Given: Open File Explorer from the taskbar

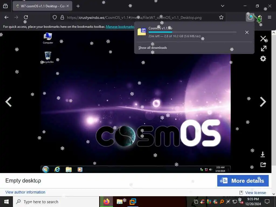Looking at the screenshot, I should tap(119, 202).
